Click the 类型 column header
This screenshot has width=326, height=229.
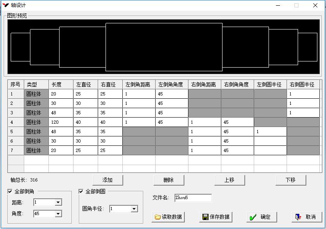click(36, 84)
